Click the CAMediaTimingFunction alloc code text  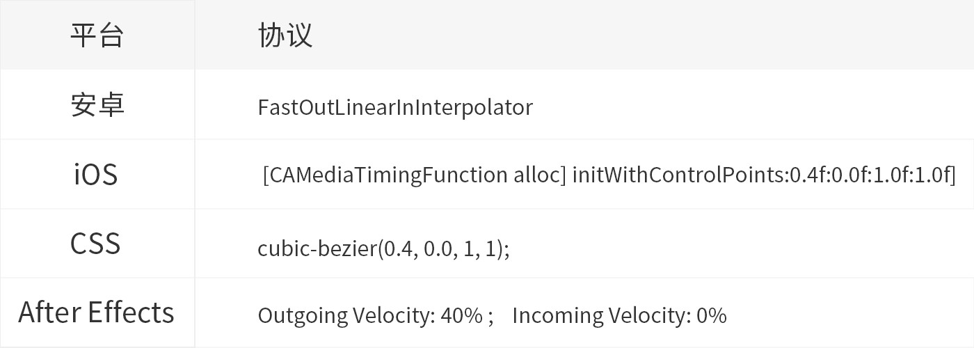click(x=415, y=175)
